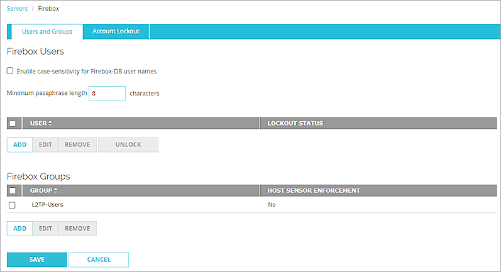Enable case-sensitivity for Firebox-DB user names
Screen dimensions: 501x272
(10, 71)
